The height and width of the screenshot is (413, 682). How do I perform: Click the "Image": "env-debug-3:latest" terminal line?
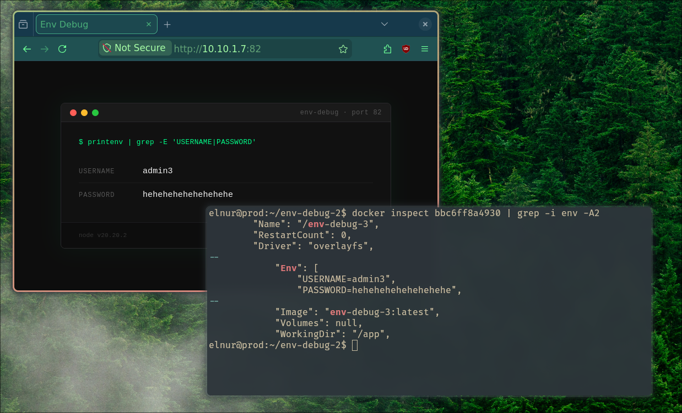[358, 312]
